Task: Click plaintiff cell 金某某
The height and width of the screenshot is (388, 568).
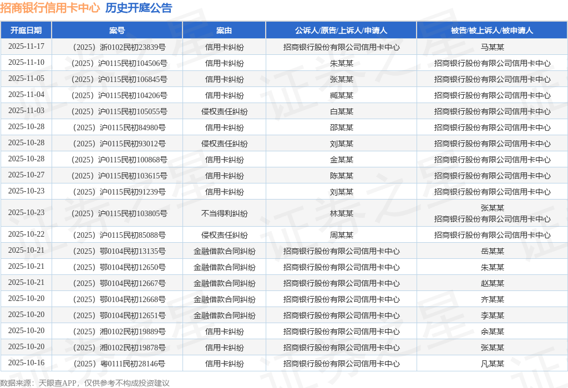Action: click(342, 160)
